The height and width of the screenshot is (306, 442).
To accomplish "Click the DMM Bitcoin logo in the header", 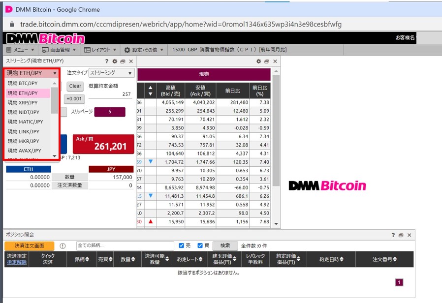I will tap(45, 38).
